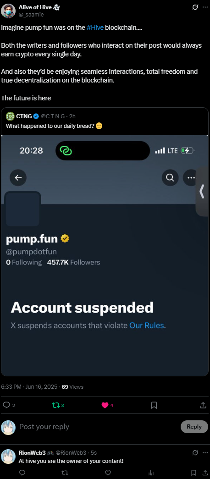The image size is (210, 479).
Task: Repost the RionWeb3 reply
Action: [x=65, y=473]
